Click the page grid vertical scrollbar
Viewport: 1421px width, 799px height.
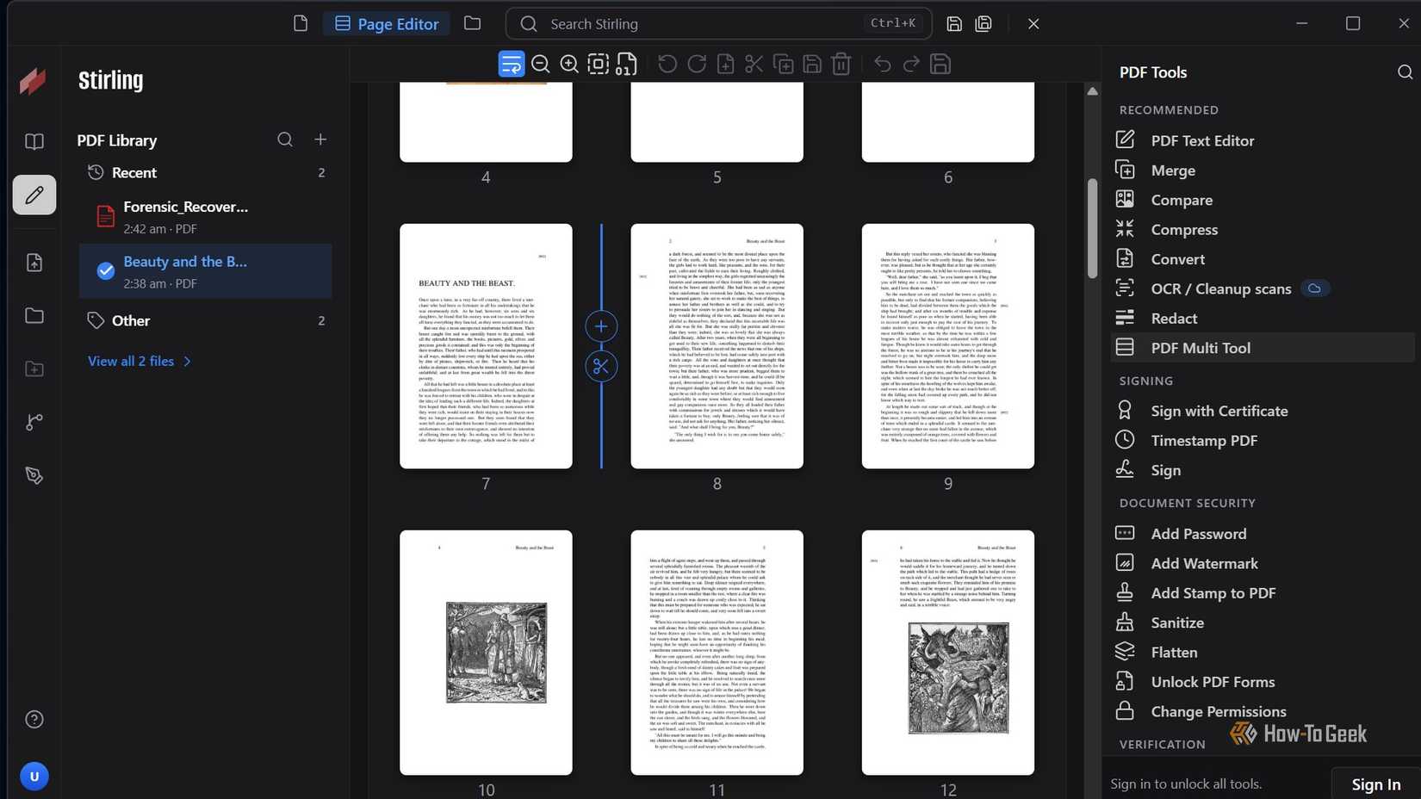click(x=1092, y=228)
